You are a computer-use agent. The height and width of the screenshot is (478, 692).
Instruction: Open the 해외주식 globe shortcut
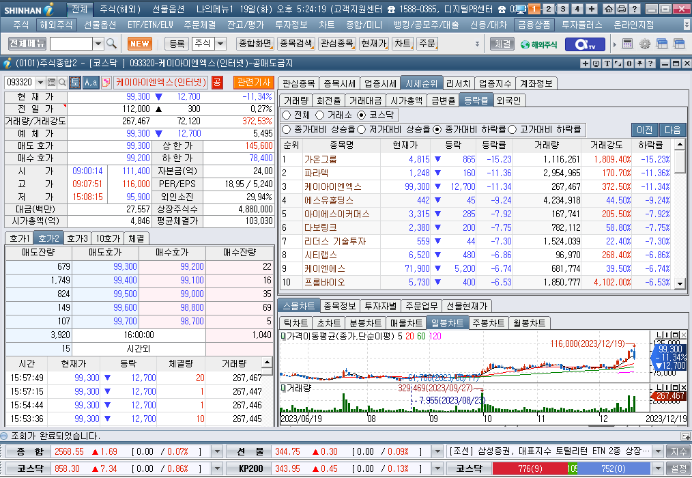[538, 44]
